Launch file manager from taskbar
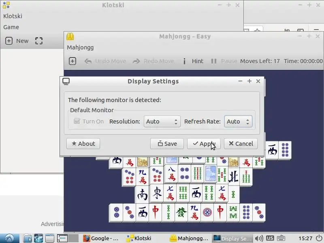The width and height of the screenshot is (324, 243). [27, 238]
